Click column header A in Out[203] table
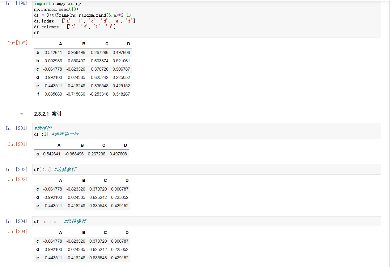Image resolution: width=390 pixels, height=267 pixels. click(61, 180)
